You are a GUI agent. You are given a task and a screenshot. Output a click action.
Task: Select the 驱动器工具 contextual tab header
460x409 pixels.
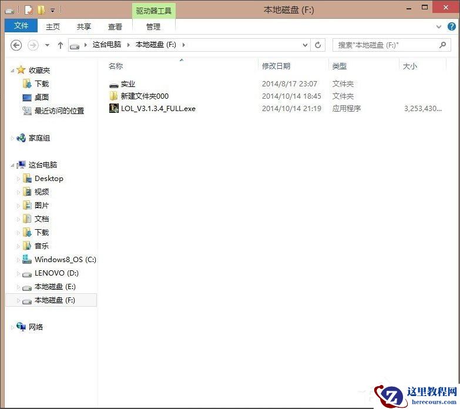coord(154,11)
